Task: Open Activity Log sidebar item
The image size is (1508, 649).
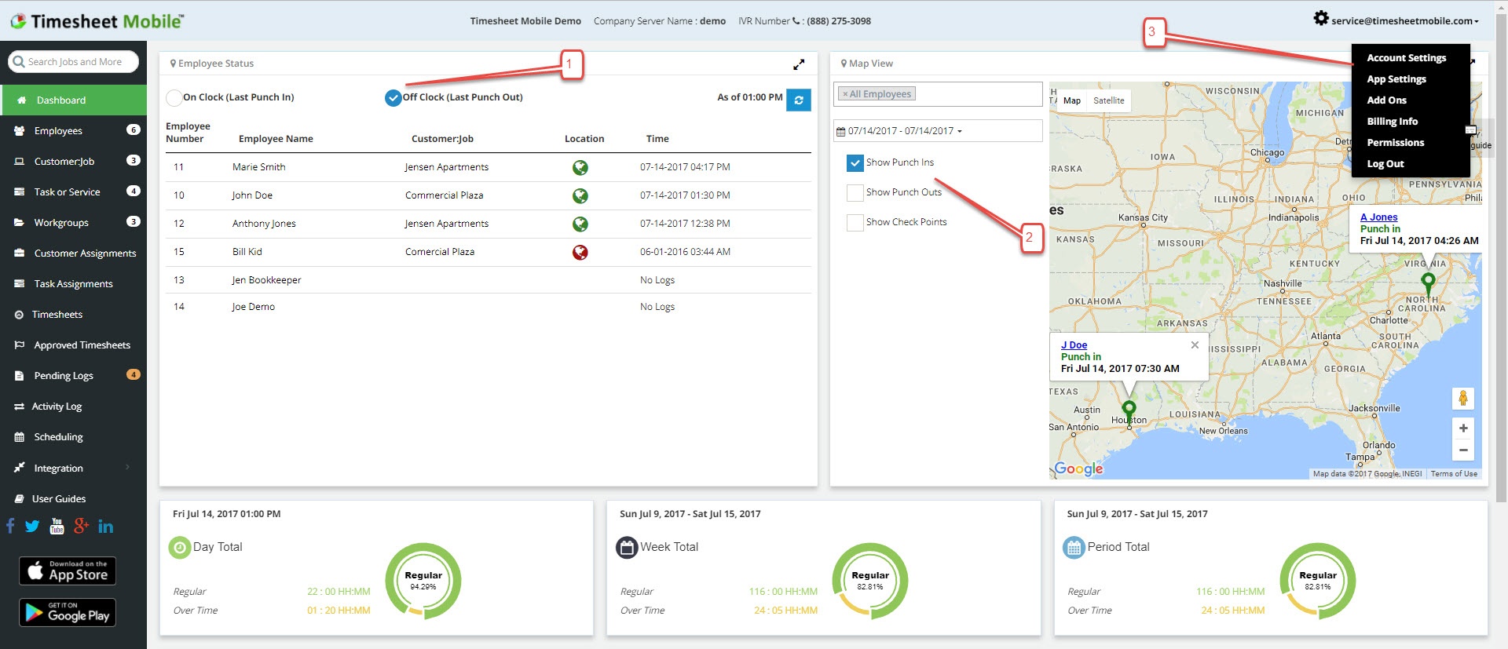Action: pos(73,406)
